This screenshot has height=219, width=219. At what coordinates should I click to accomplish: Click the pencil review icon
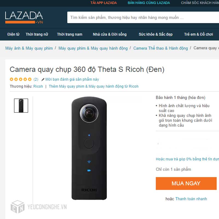(43, 79)
